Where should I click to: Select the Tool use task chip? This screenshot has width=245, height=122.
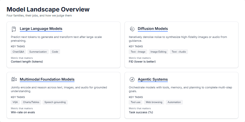click(x=136, y=102)
